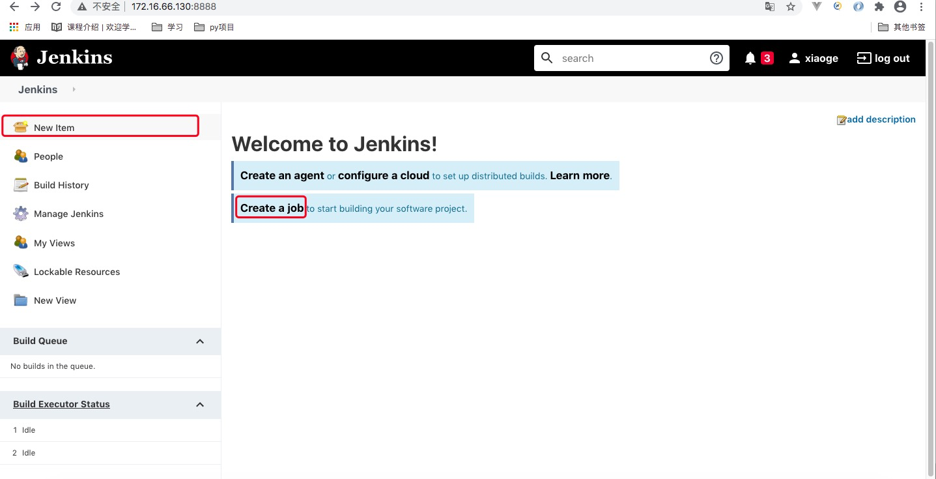The height and width of the screenshot is (479, 936).
Task: Open the Chrome three-dot menu
Action: (921, 7)
